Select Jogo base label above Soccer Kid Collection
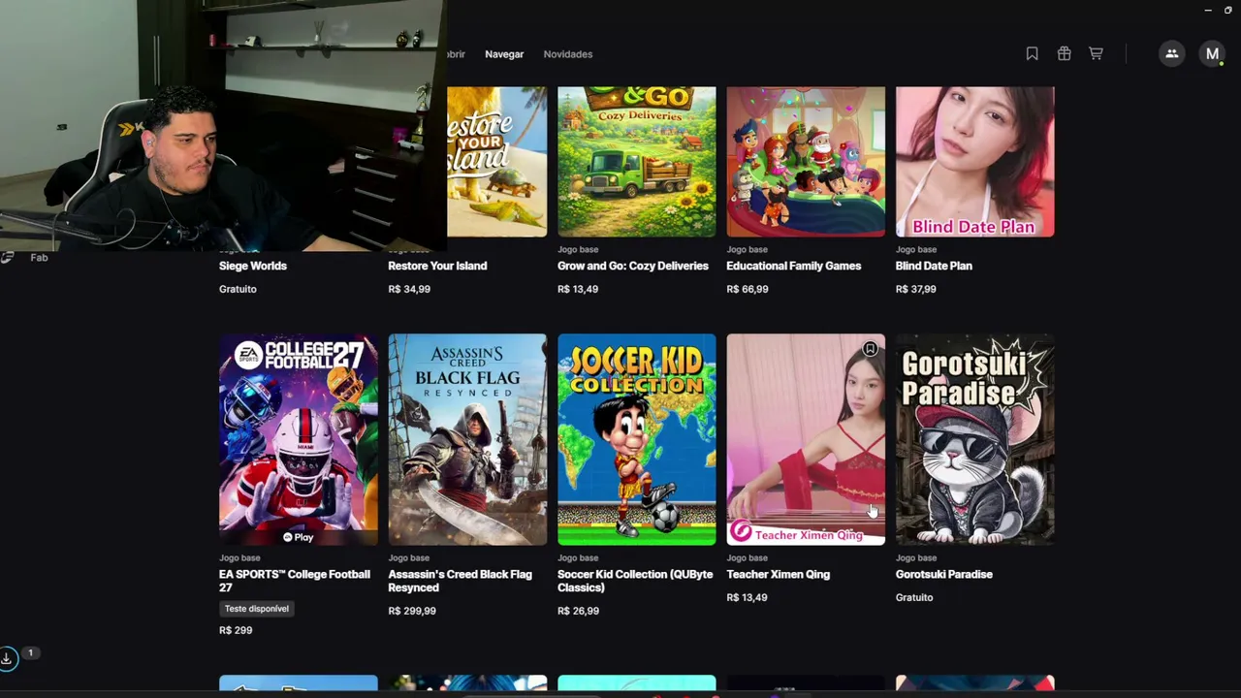1241x698 pixels. point(578,558)
